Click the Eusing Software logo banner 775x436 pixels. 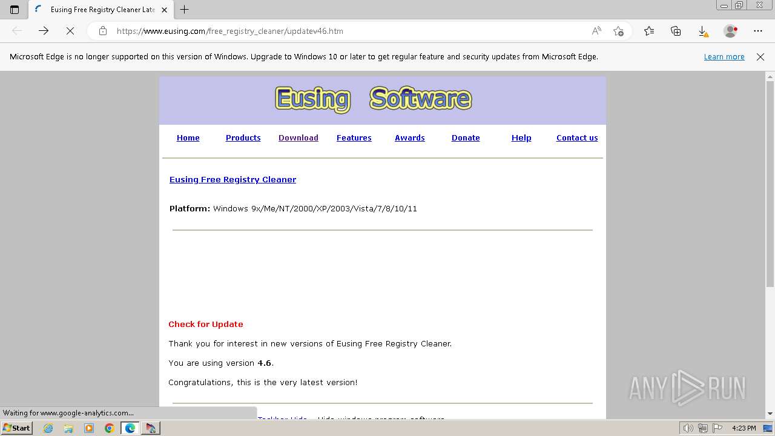click(373, 99)
